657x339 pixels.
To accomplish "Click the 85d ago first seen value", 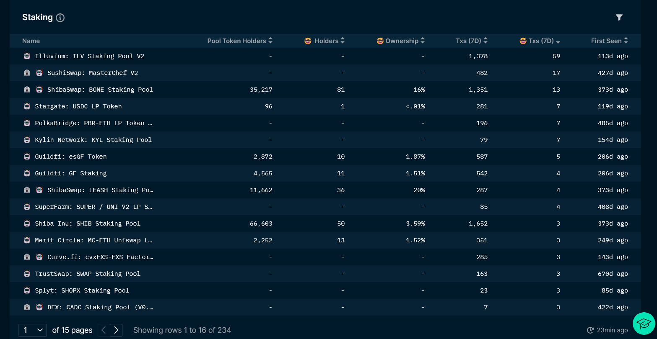I will pyautogui.click(x=615, y=290).
